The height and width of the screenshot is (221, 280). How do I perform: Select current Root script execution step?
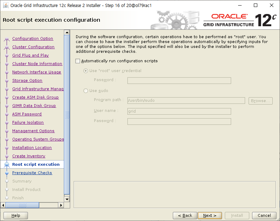(x=36, y=164)
